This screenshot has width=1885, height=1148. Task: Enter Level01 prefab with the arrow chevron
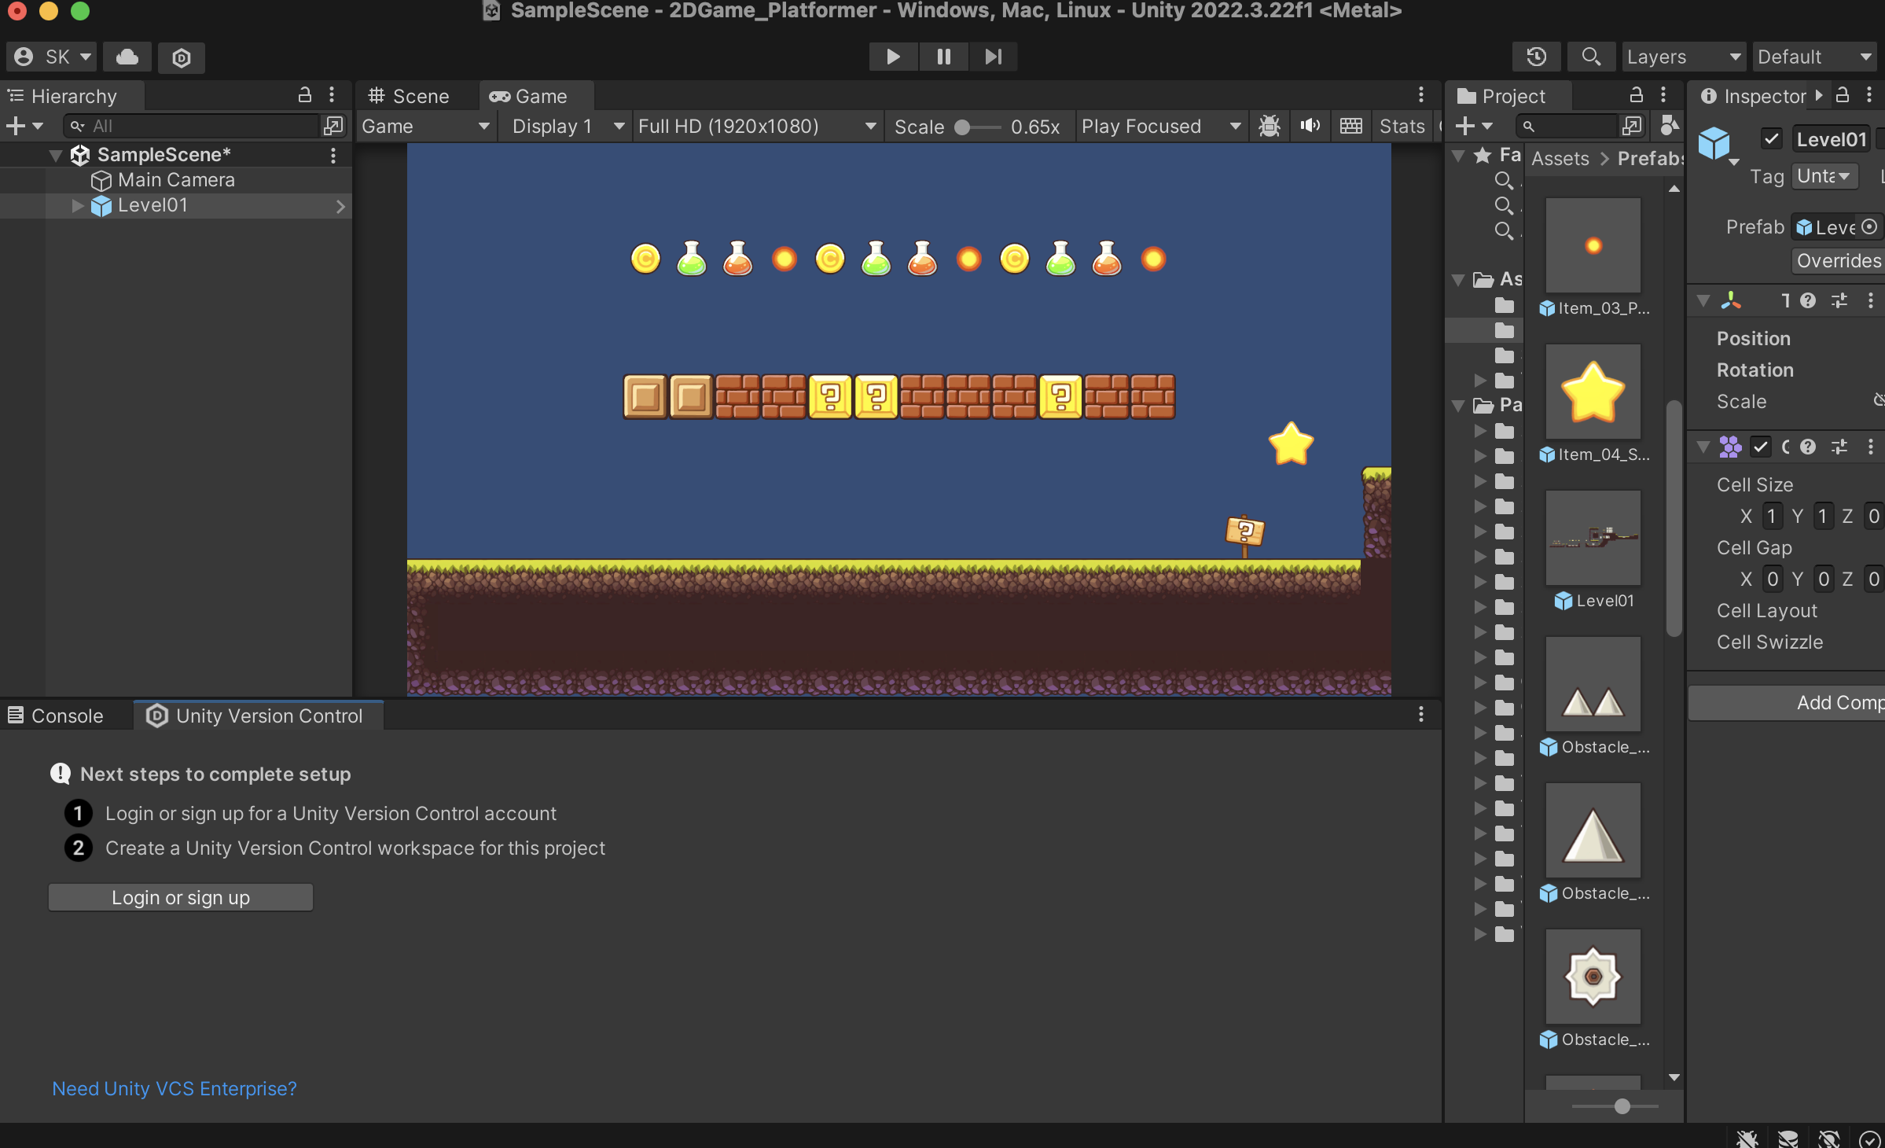pyautogui.click(x=340, y=206)
